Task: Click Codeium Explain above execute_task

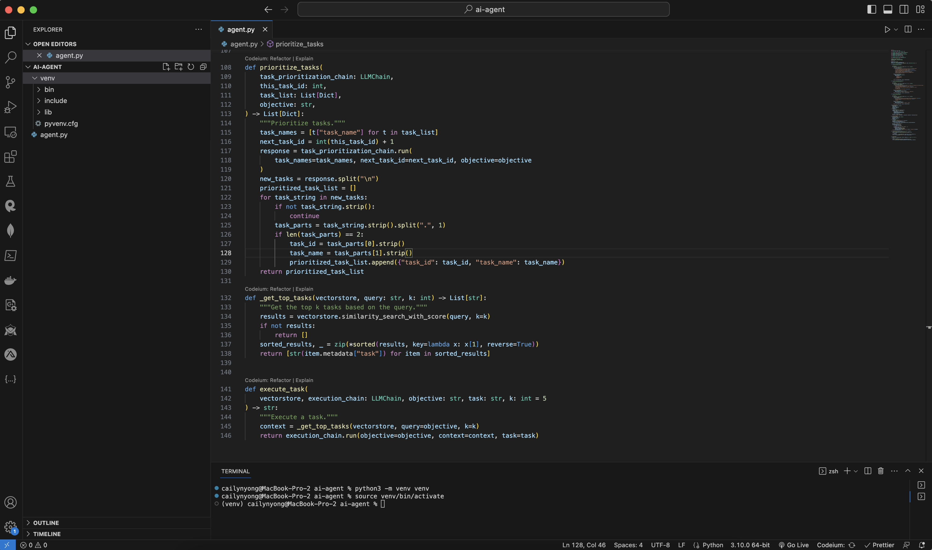Action: coord(304,380)
